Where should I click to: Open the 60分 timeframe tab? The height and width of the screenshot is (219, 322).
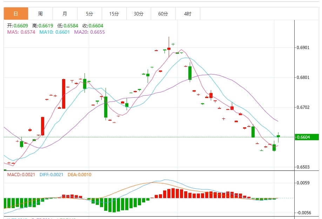(163, 14)
